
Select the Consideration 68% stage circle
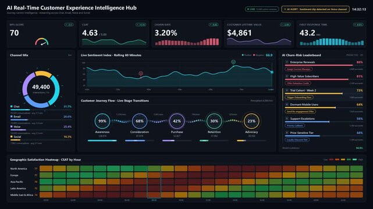pyautogui.click(x=140, y=121)
